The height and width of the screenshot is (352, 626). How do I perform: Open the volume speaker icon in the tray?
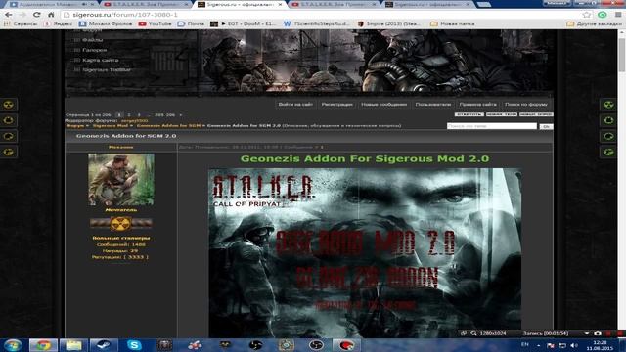[574, 345]
